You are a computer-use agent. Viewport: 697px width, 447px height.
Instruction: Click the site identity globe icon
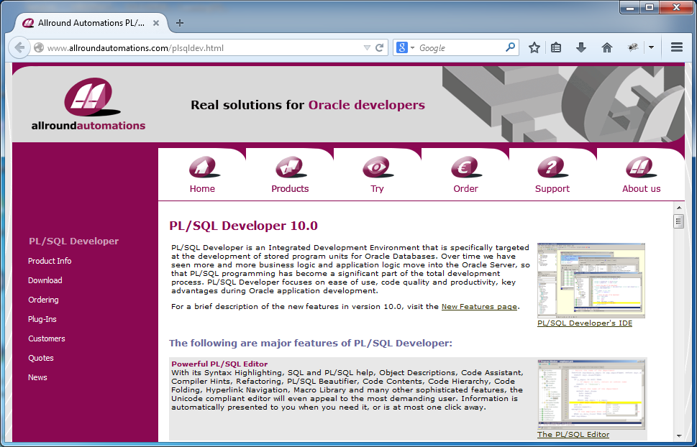click(39, 47)
